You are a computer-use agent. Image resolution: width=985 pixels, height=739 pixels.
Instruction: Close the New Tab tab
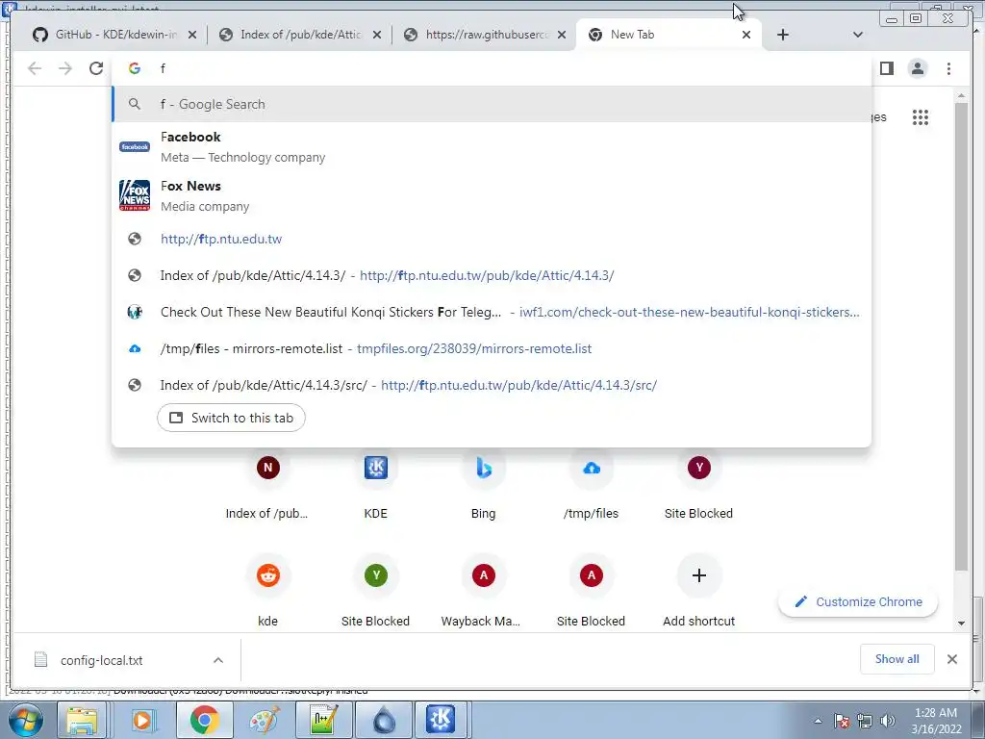pyautogui.click(x=746, y=35)
